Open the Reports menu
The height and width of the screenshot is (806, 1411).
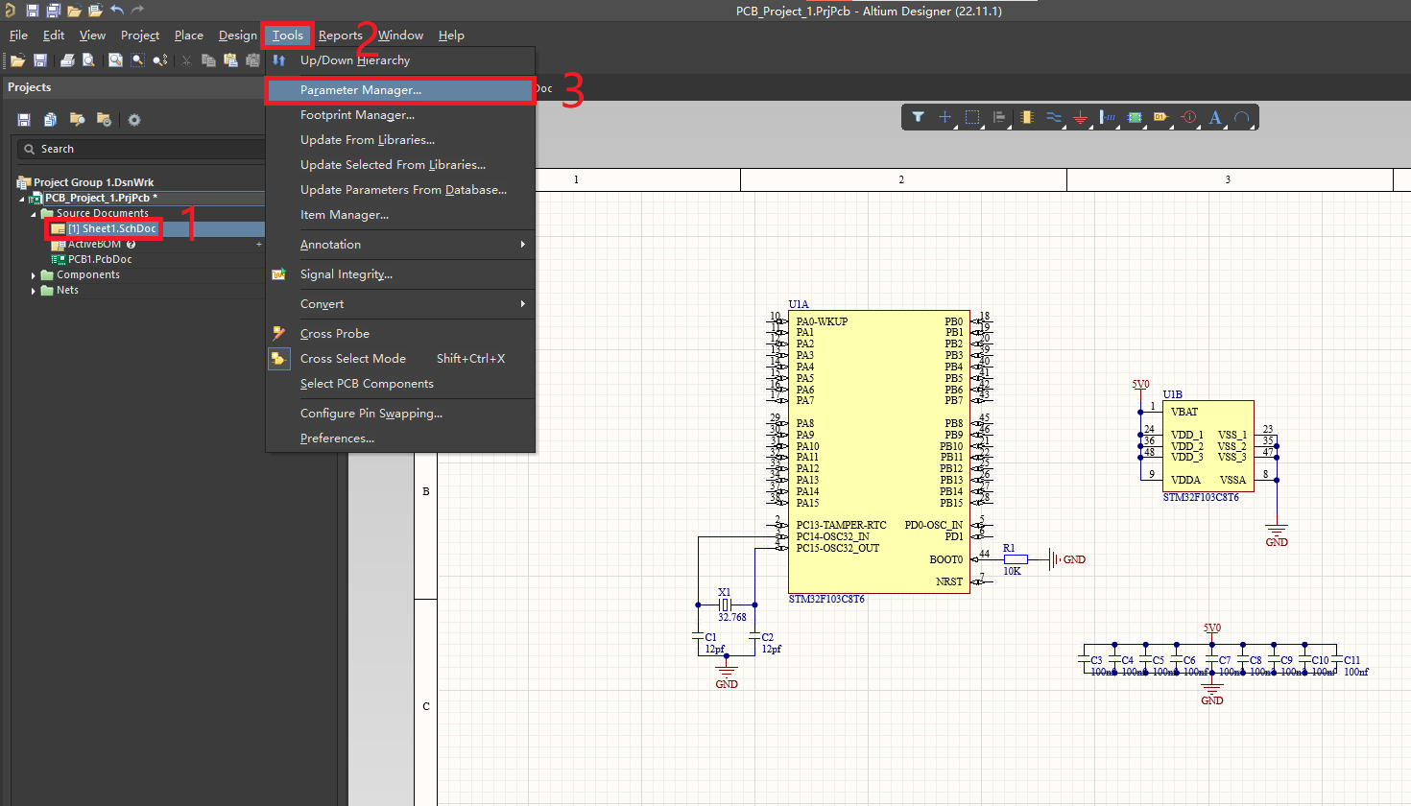341,36
